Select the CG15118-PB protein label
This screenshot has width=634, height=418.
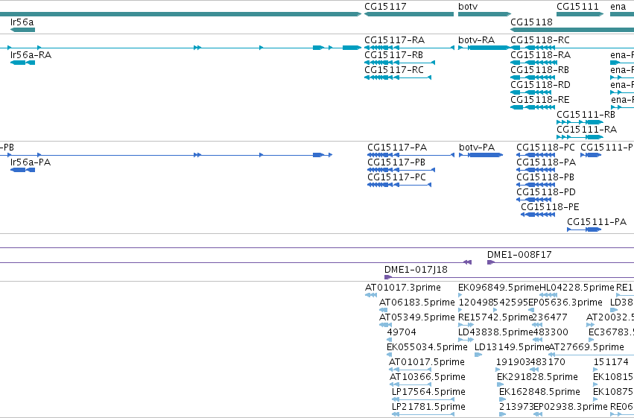point(545,177)
